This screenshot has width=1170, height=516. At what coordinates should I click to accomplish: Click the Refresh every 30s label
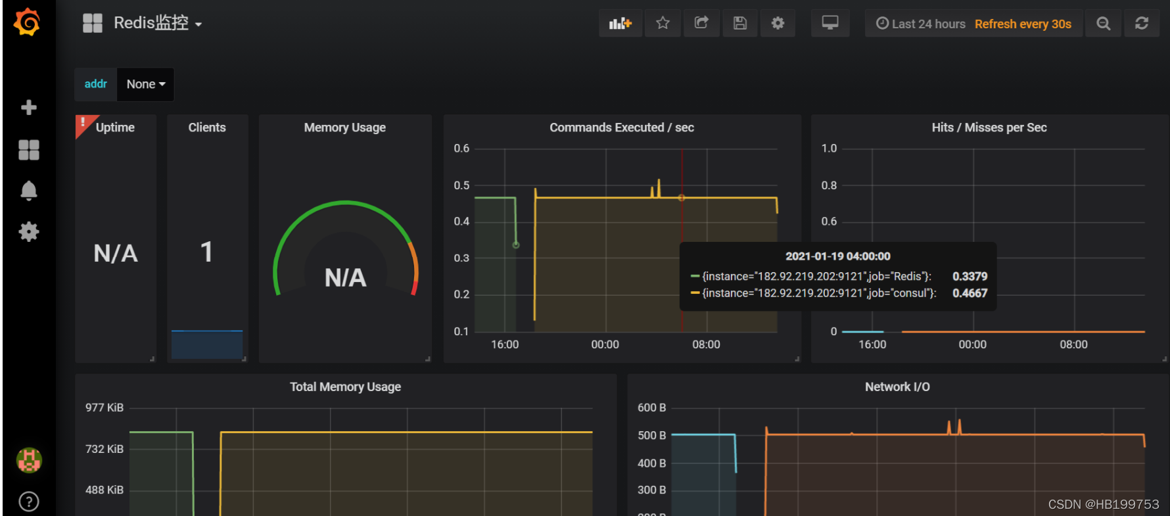1023,24
